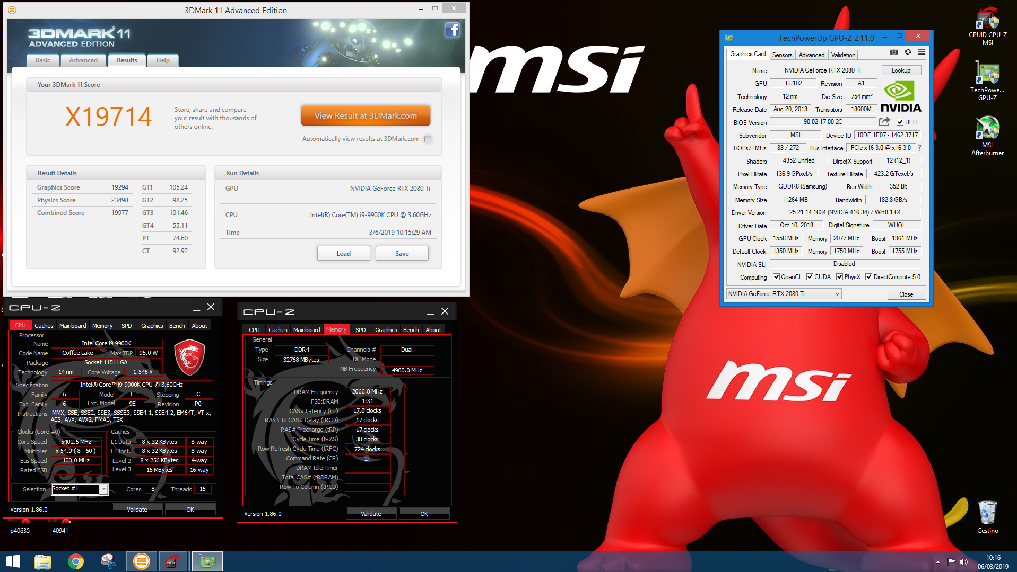Image resolution: width=1017 pixels, height=572 pixels.
Task: Open Mainboard tab in left CPU-Z window
Action: [73, 326]
